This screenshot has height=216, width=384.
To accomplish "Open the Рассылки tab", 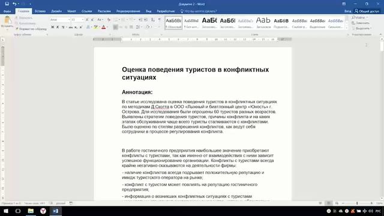I will pyautogui.click(x=104, y=11).
